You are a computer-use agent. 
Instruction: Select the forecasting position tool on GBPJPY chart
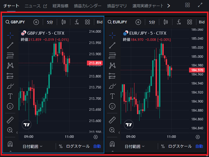click(x=10, y=76)
